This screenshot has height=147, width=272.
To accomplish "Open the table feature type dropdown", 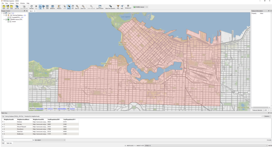I will (x=132, y=116).
